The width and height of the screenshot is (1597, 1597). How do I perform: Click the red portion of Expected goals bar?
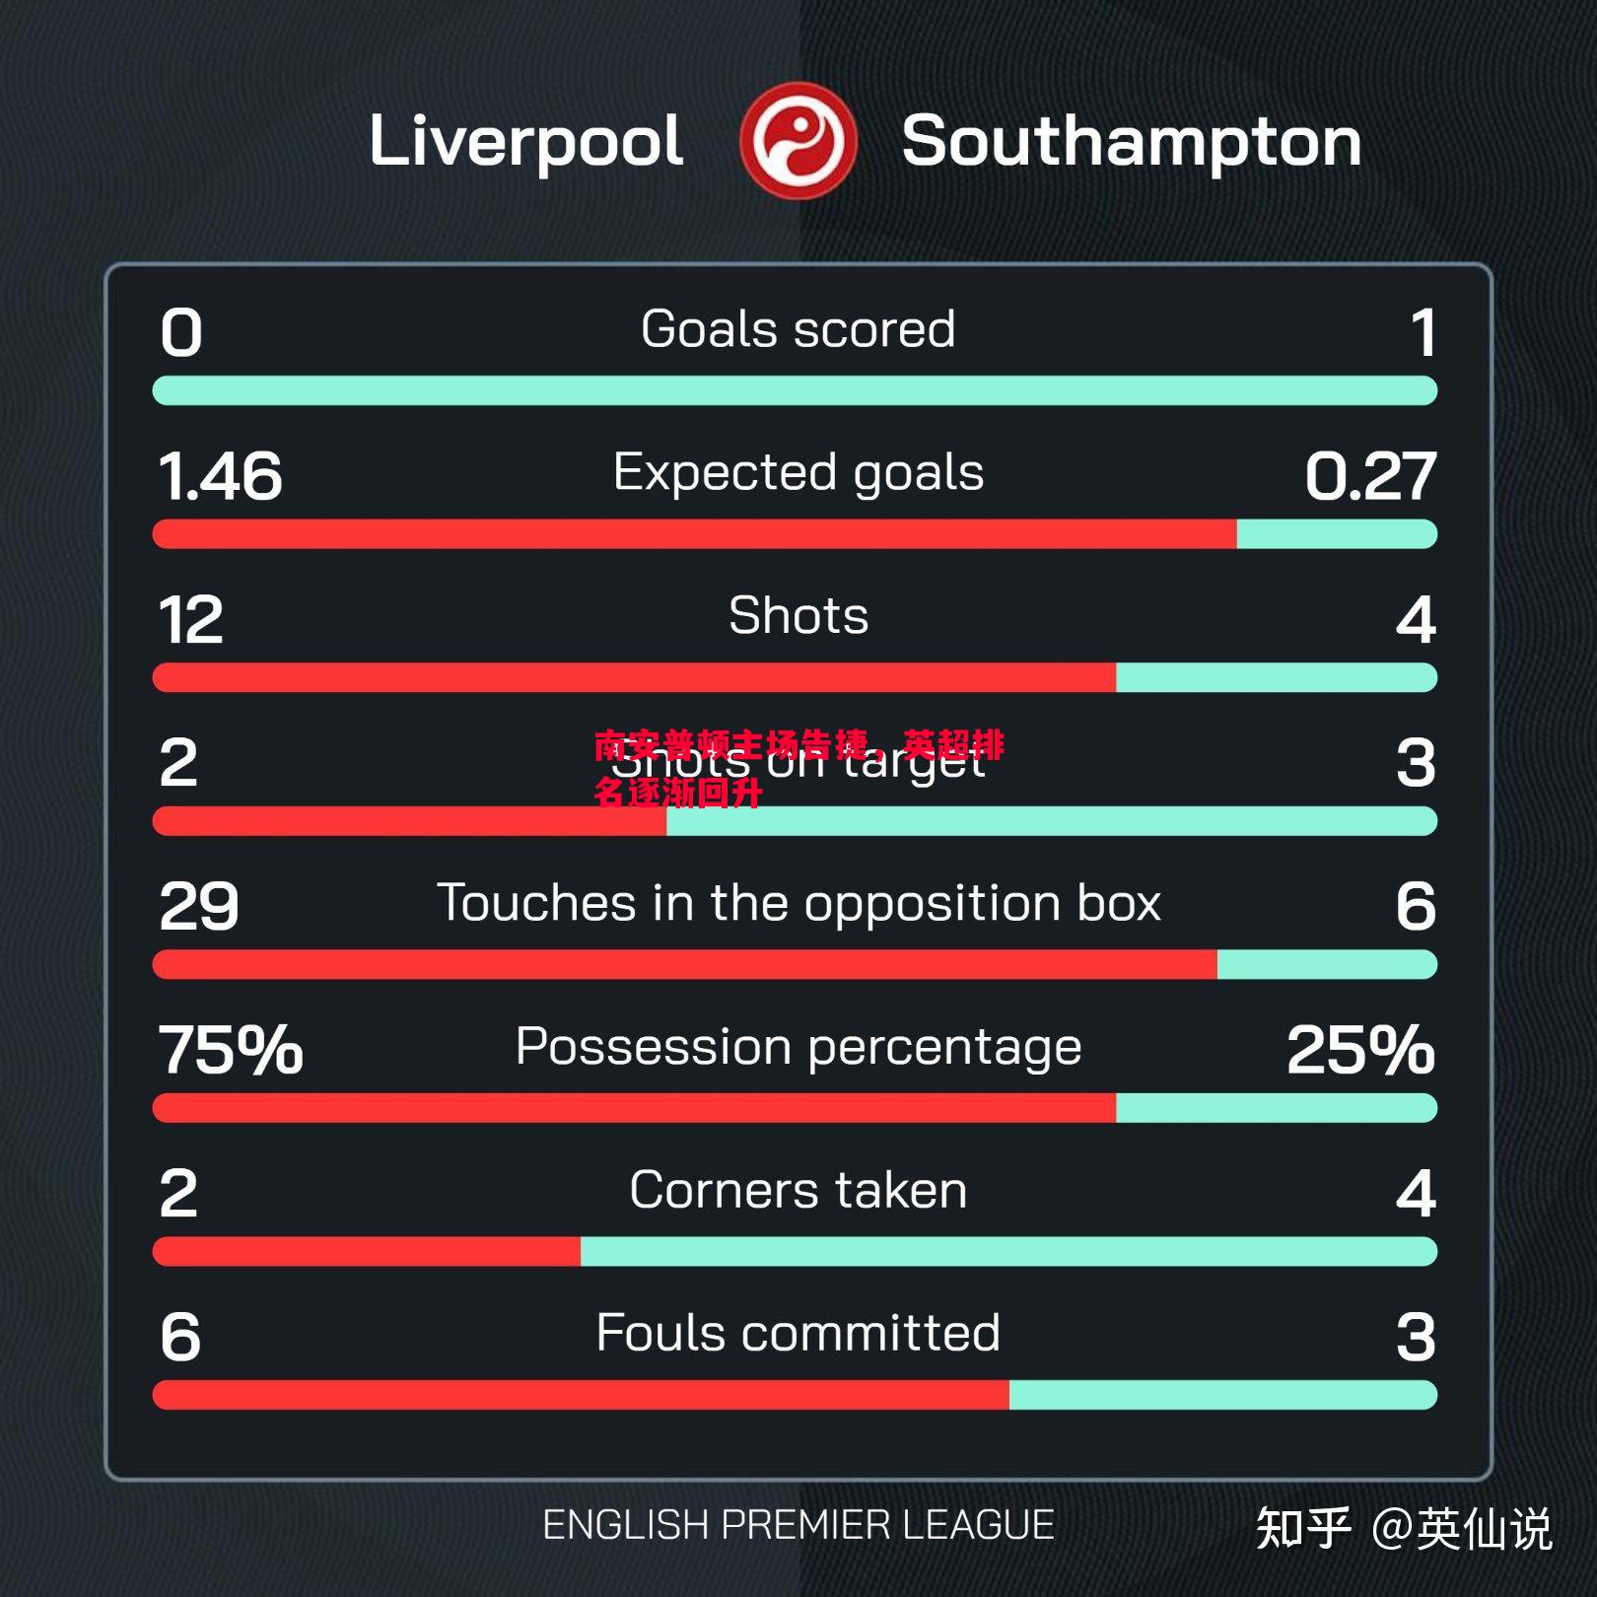tap(694, 533)
